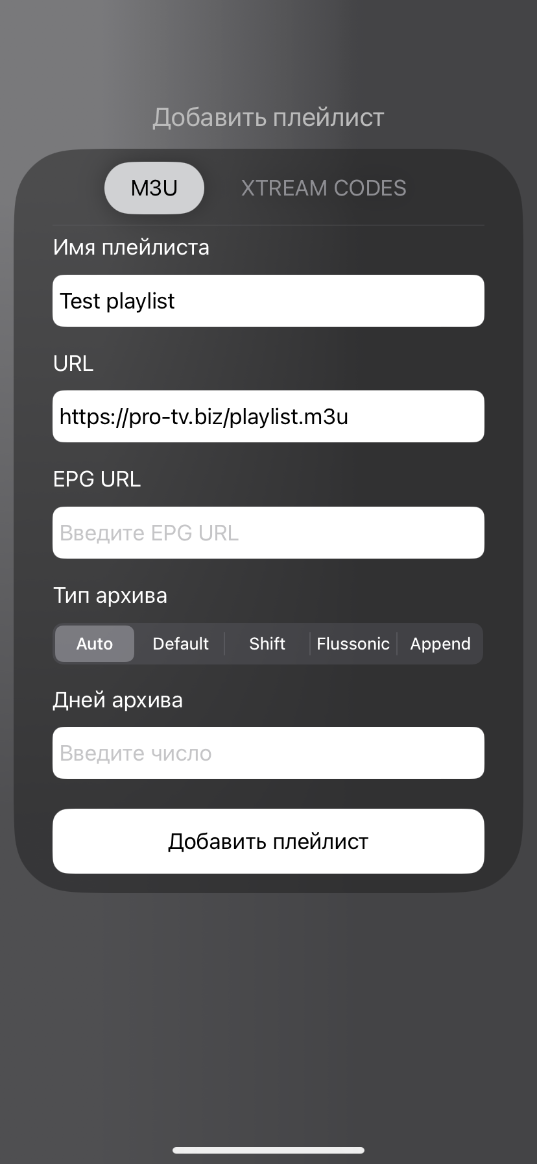Tap the home indicator bar

(x=268, y=1150)
